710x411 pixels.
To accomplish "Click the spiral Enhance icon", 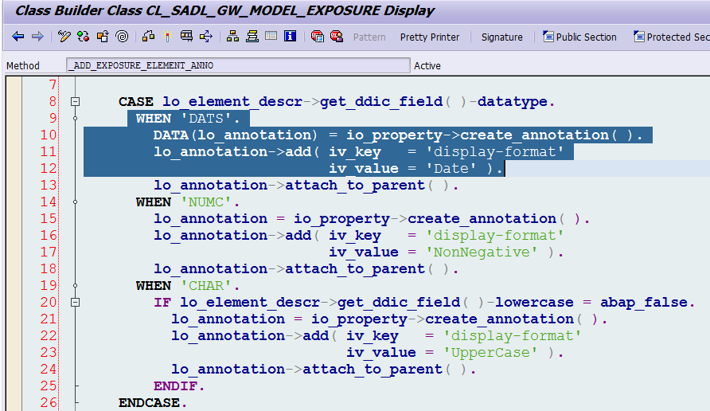I will pyautogui.click(x=123, y=37).
